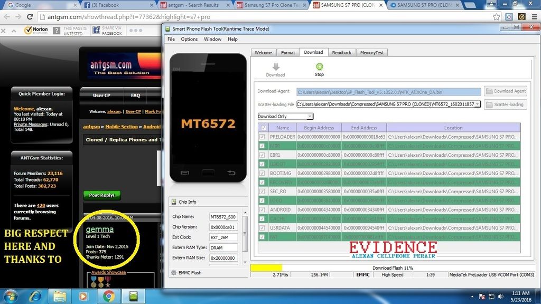541x304 pixels.
Task: Switch to the Google browser tab
Action: pyautogui.click(x=42, y=5)
